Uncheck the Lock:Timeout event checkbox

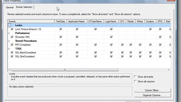tap(12, 29)
